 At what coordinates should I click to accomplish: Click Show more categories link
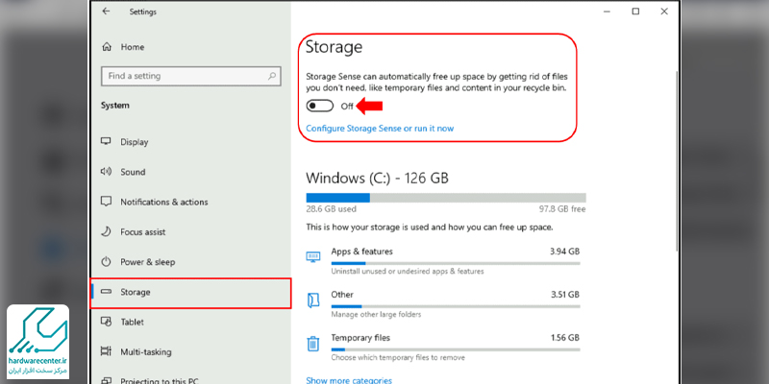pyautogui.click(x=349, y=379)
